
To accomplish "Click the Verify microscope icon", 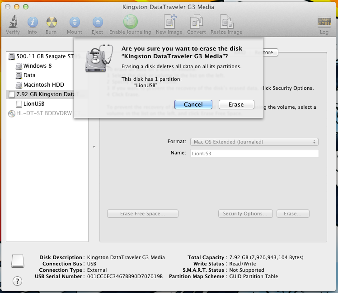I will (13, 22).
